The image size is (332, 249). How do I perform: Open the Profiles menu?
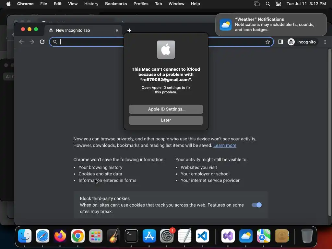tap(141, 4)
